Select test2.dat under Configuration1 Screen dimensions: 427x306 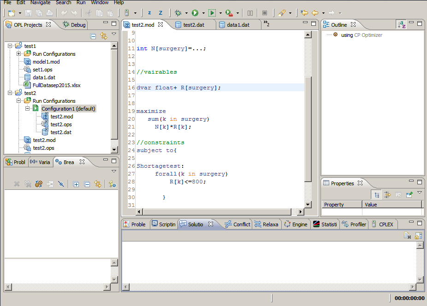click(x=61, y=132)
